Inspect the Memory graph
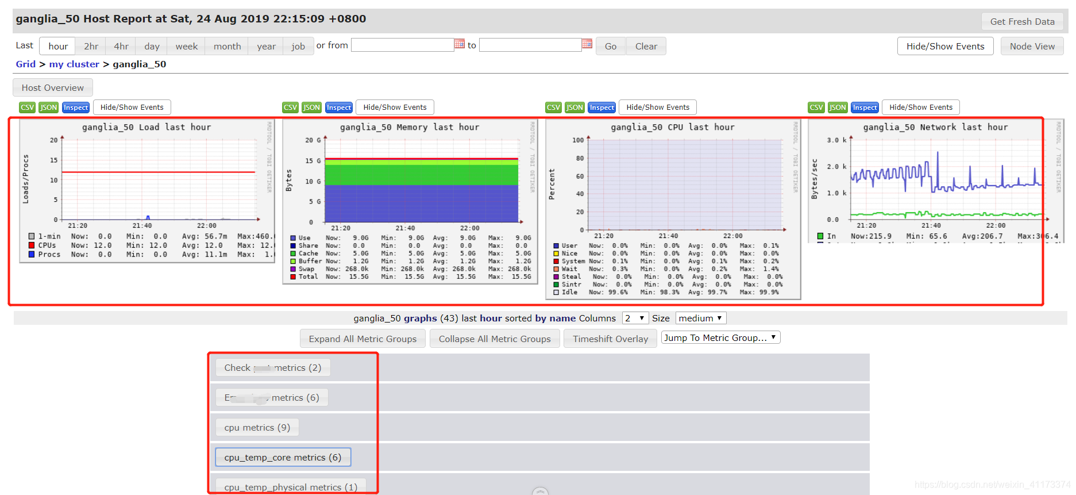Screen dimensions: 1076x495 [339, 108]
